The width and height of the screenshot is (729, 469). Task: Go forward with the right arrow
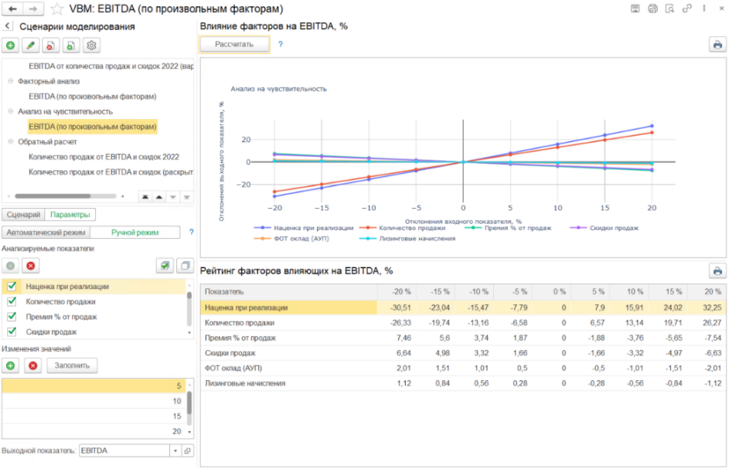click(x=33, y=8)
